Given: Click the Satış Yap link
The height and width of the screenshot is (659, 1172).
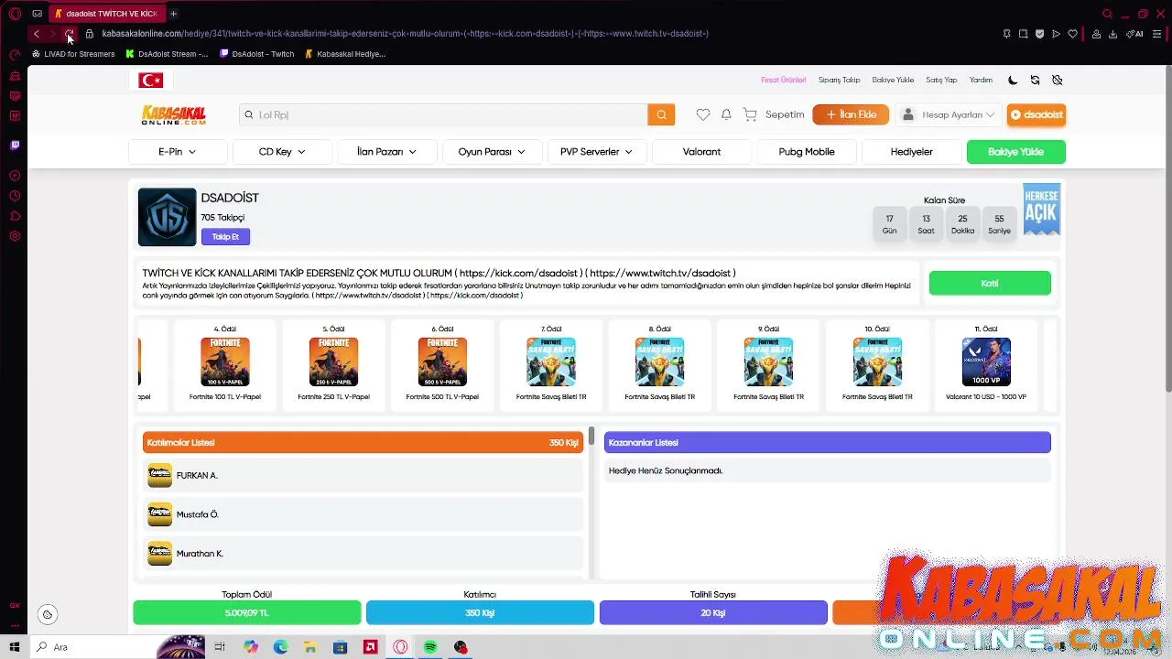Looking at the screenshot, I should click(941, 81).
